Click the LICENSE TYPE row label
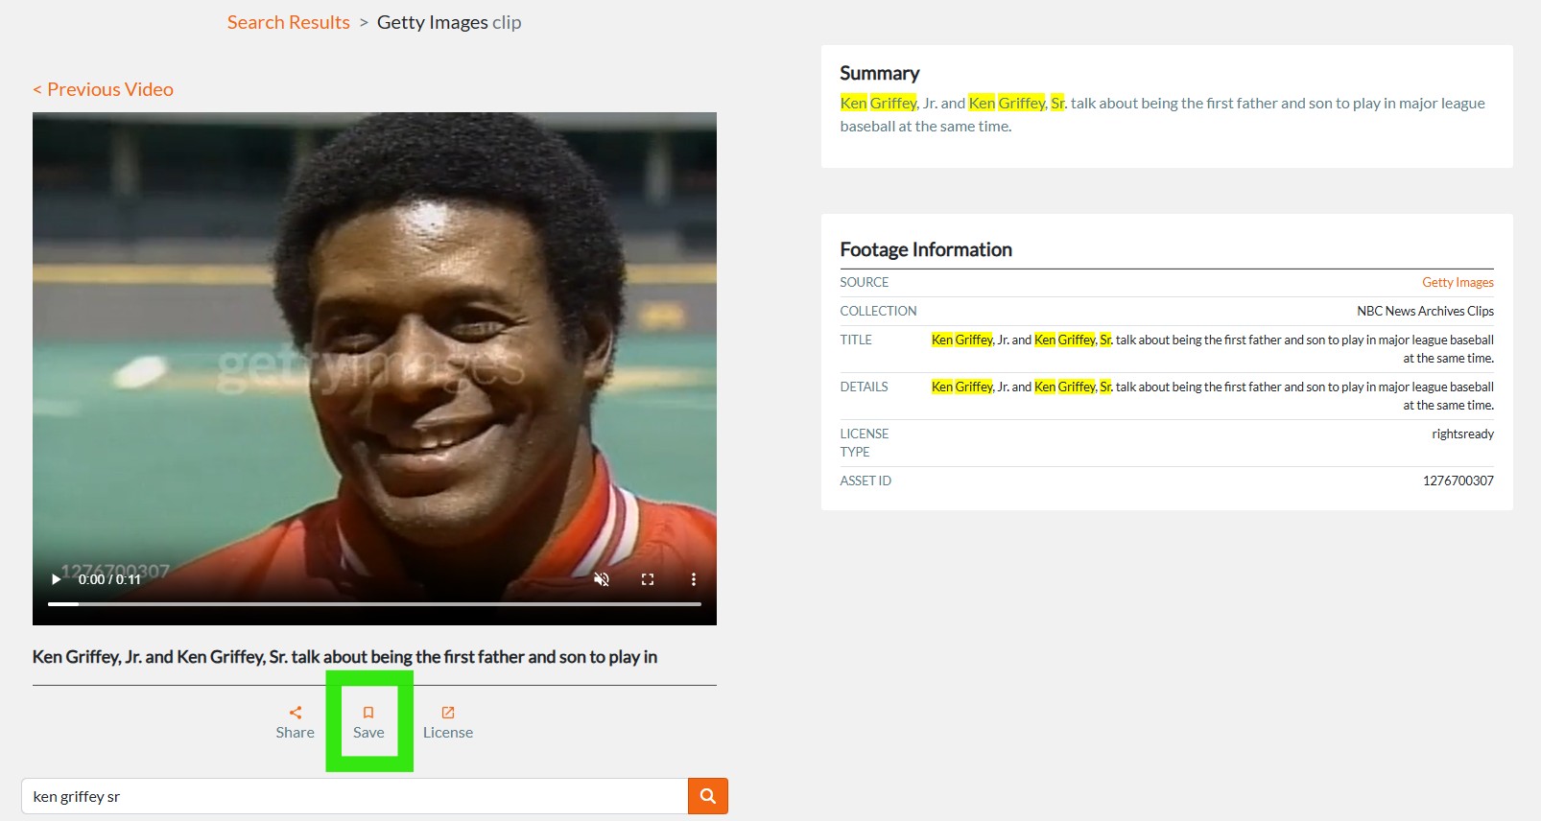The image size is (1541, 821). [865, 443]
